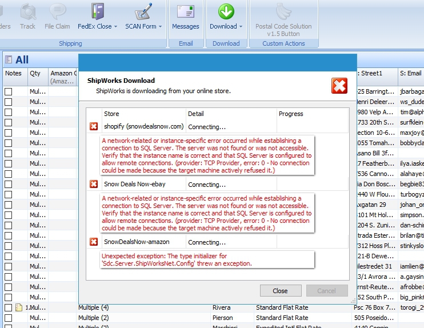Click the All view heading

(x=22, y=60)
